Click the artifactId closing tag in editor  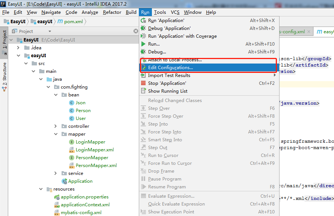pyautogui.click(x=310, y=65)
